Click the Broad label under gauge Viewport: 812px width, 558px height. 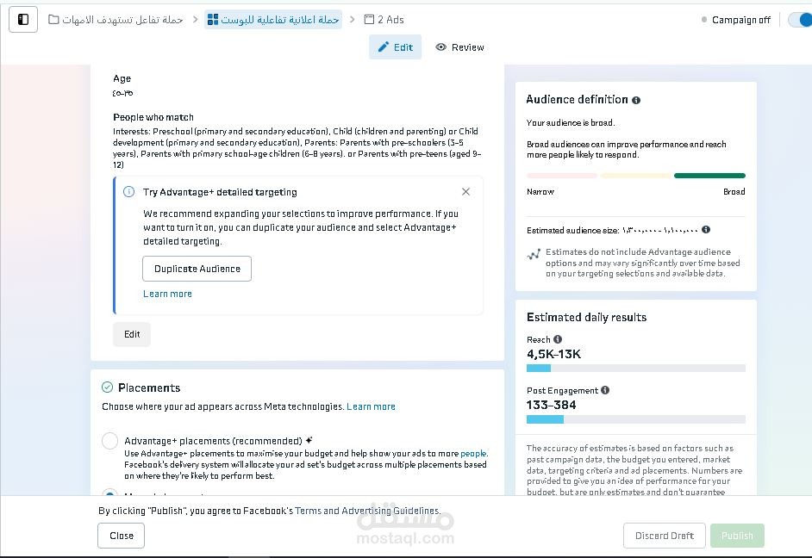(x=734, y=192)
